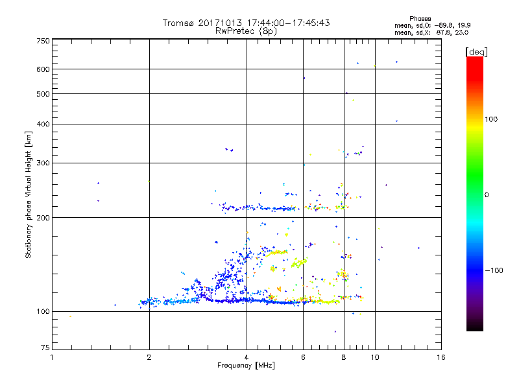Screen dimensions: 519x389
Task: Click the x-axis tick label '2'
Action: tap(149, 357)
